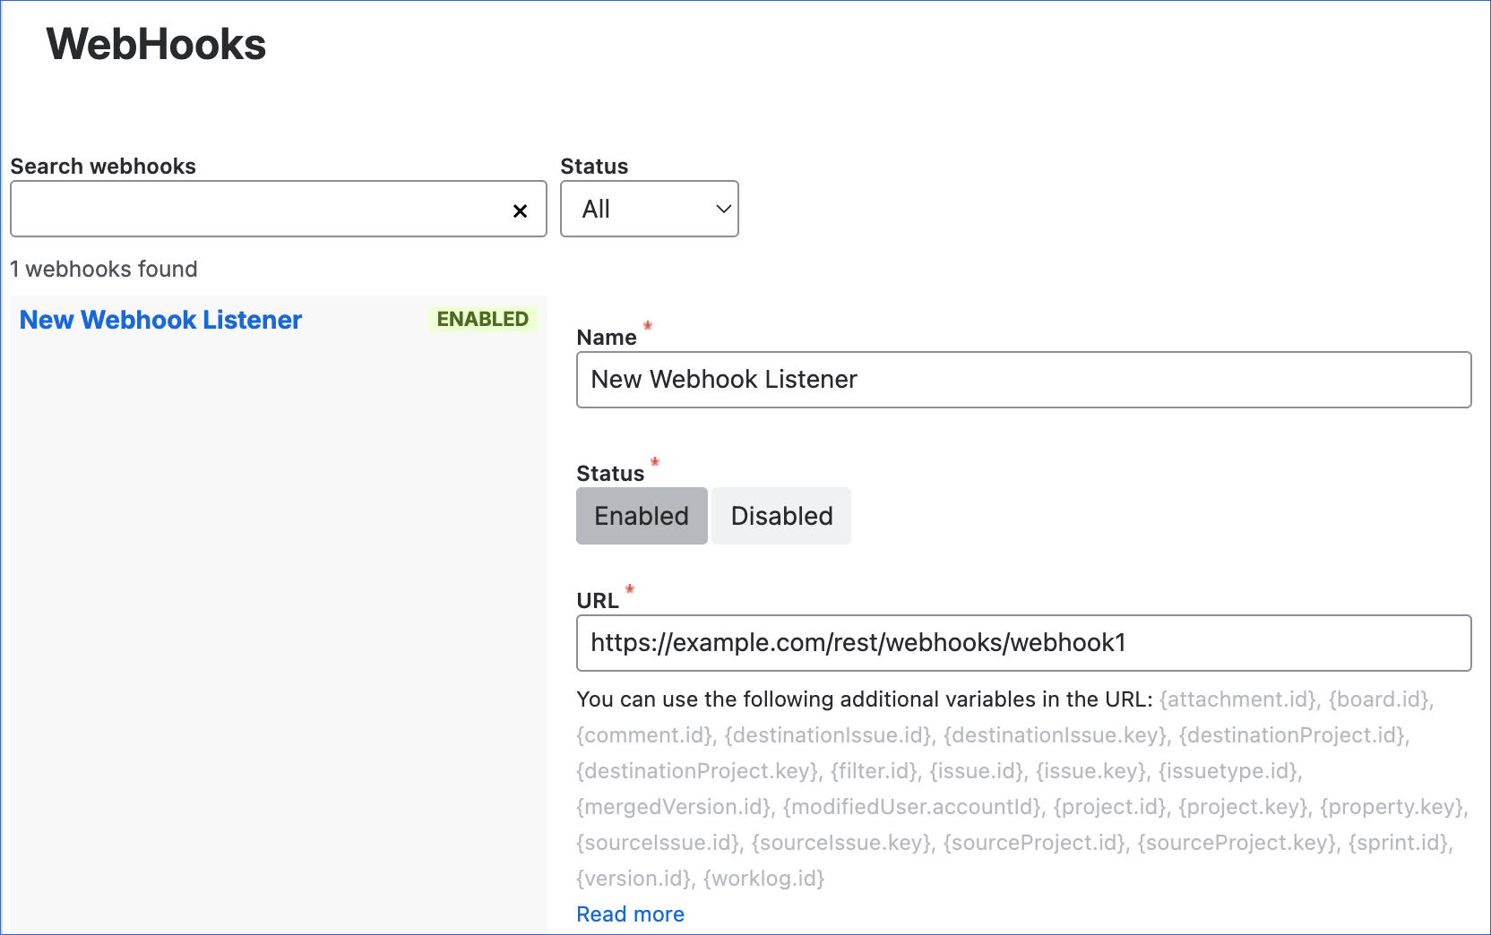The image size is (1491, 935).
Task: Clear the search webhooks field with the X icon
Action: pos(520,211)
